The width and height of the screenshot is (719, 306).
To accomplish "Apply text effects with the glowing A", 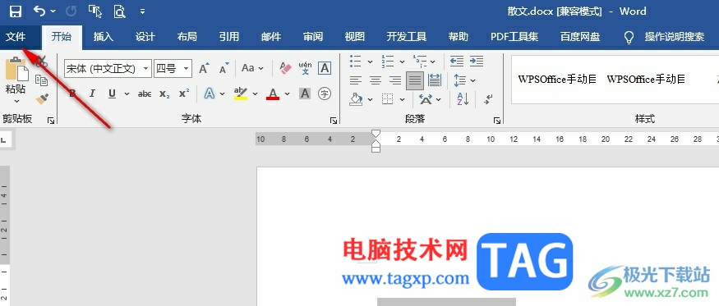I will point(210,94).
